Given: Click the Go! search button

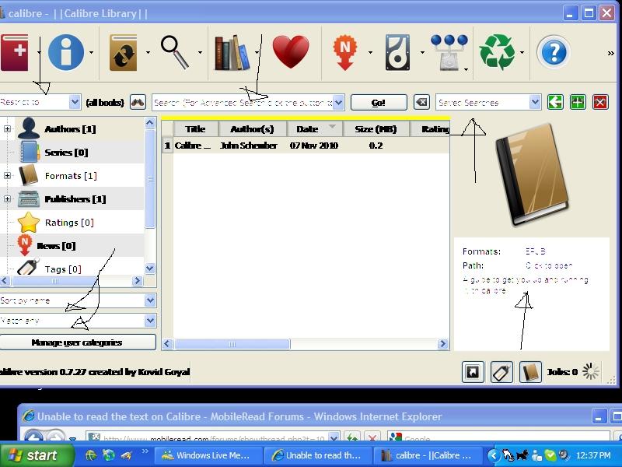Looking at the screenshot, I should point(379,103).
